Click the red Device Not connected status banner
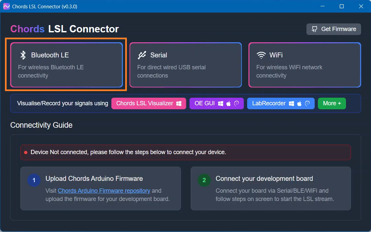 (185, 152)
